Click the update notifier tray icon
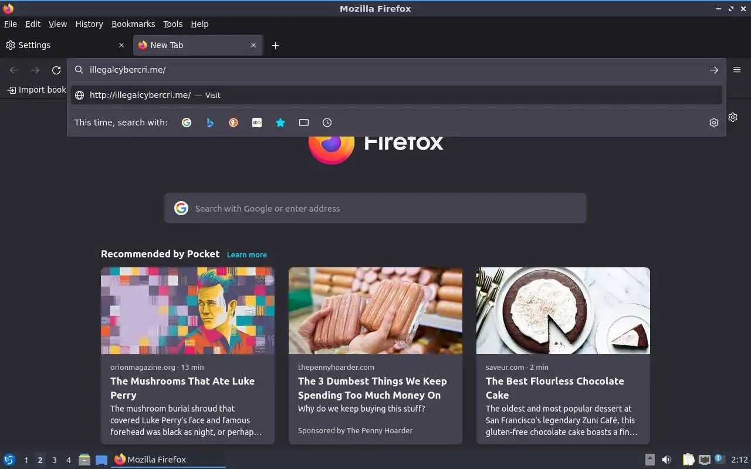 coord(720,460)
